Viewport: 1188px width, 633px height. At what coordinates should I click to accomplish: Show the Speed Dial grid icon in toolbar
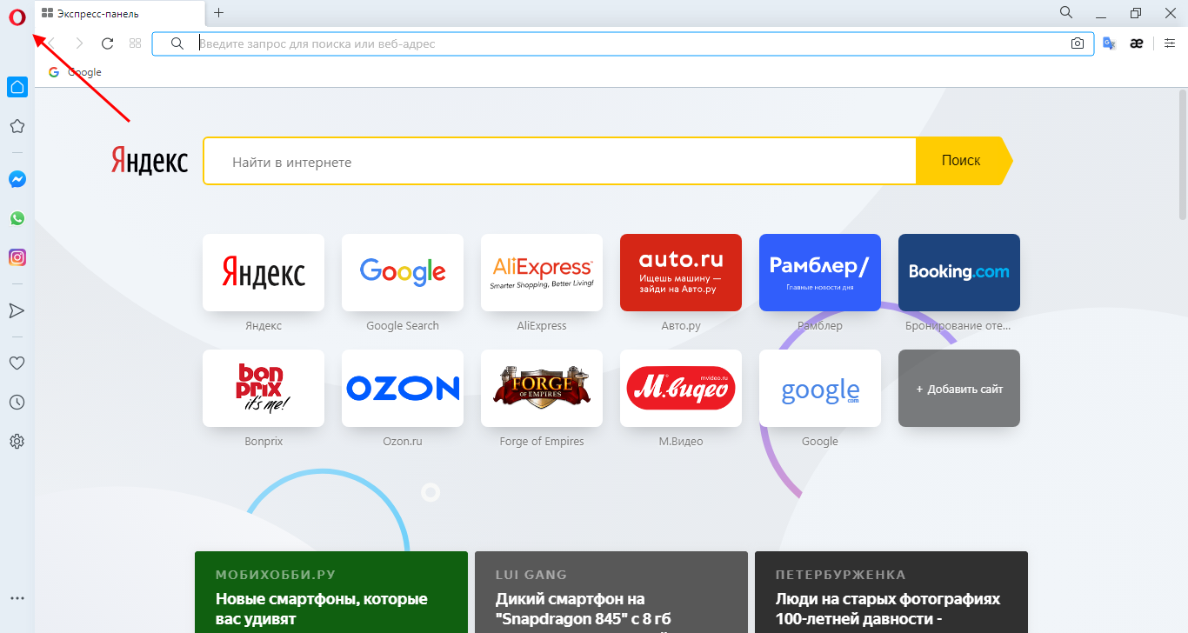coord(135,43)
